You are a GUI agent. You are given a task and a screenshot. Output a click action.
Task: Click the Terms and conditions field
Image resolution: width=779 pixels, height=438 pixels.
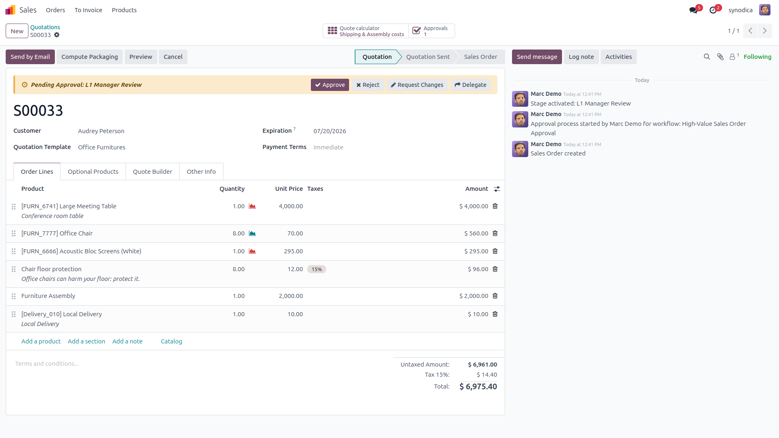[x=47, y=364]
